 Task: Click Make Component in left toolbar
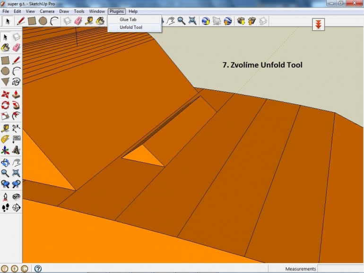(16, 37)
